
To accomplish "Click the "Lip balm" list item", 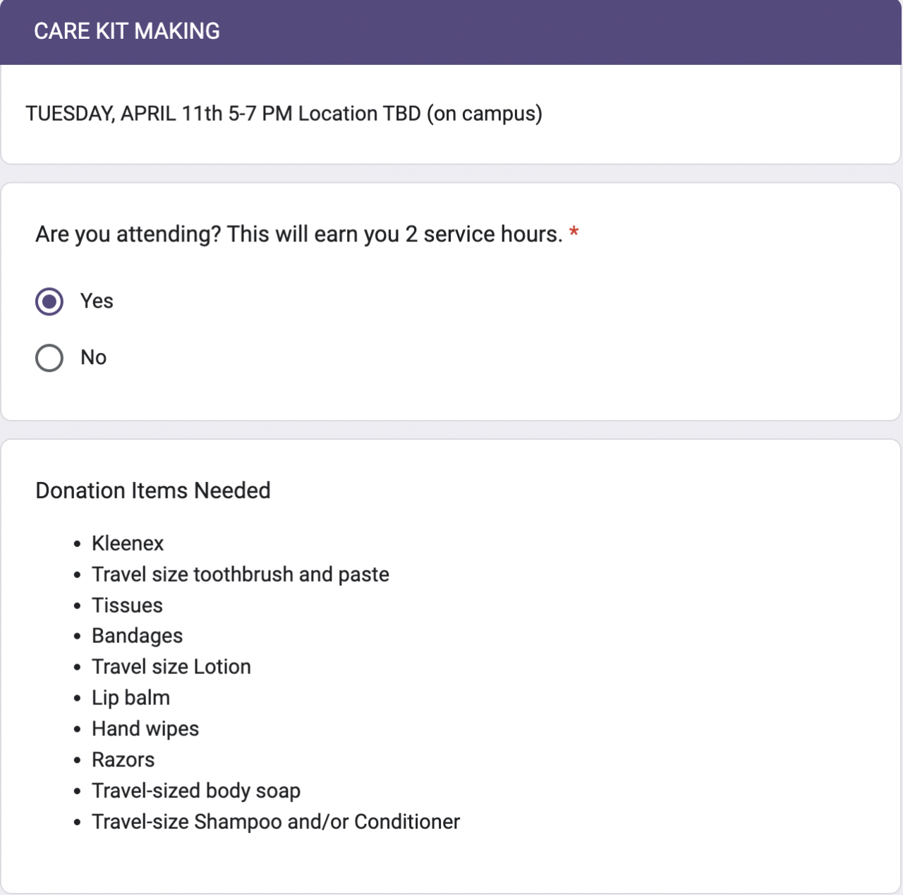I will (131, 698).
